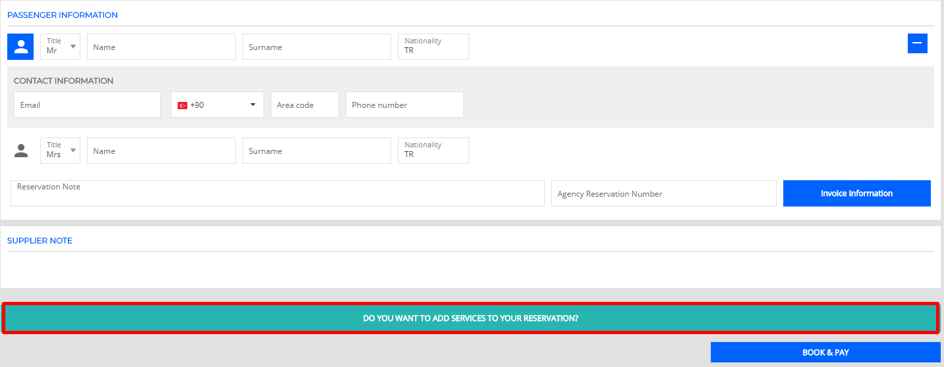Click the Phone number field
The width and height of the screenshot is (944, 367).
pyautogui.click(x=404, y=105)
